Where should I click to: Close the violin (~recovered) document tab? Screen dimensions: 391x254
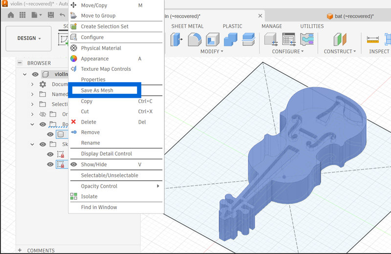point(260,16)
